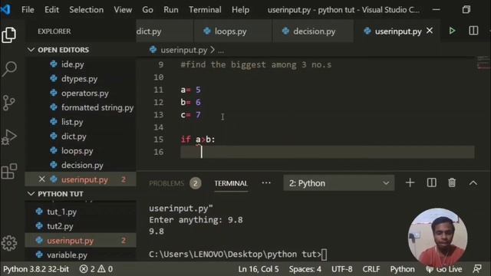Open the Source Control view

(x=8, y=103)
